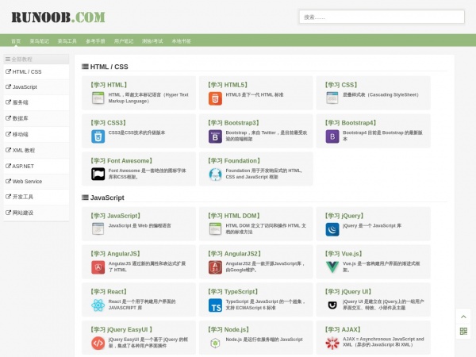
Task: Select Web Service in the sidebar
Action: (x=36, y=182)
